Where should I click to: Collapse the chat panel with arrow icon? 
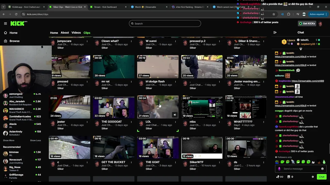pos(275,32)
